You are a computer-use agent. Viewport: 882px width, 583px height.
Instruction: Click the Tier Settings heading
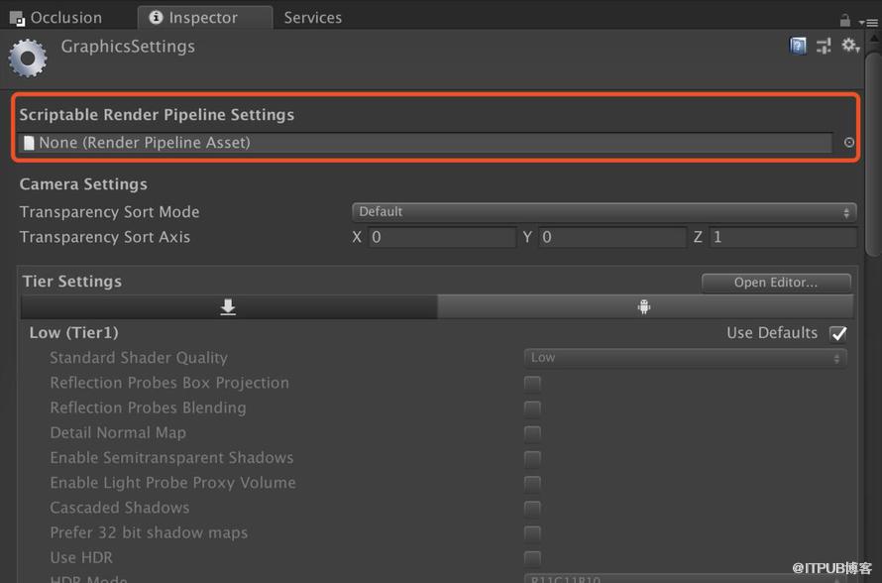tap(72, 282)
